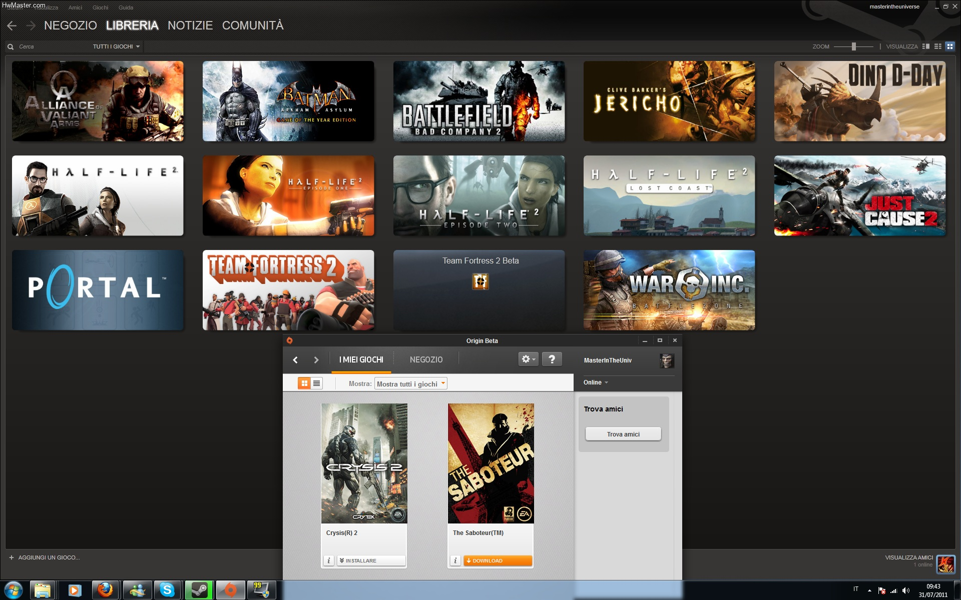
Task: Open NEGOZIO tab in Origin
Action: 426,360
